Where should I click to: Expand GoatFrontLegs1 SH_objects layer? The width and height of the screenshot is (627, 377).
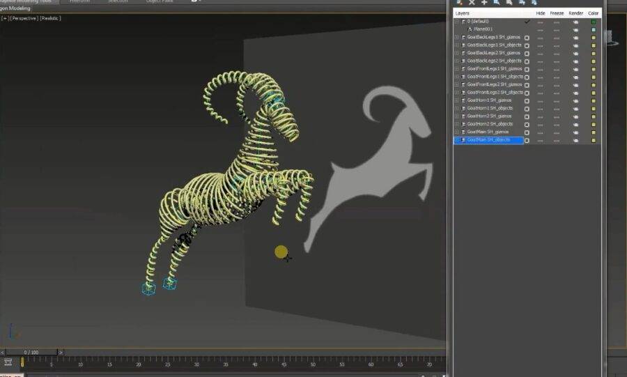coord(457,77)
